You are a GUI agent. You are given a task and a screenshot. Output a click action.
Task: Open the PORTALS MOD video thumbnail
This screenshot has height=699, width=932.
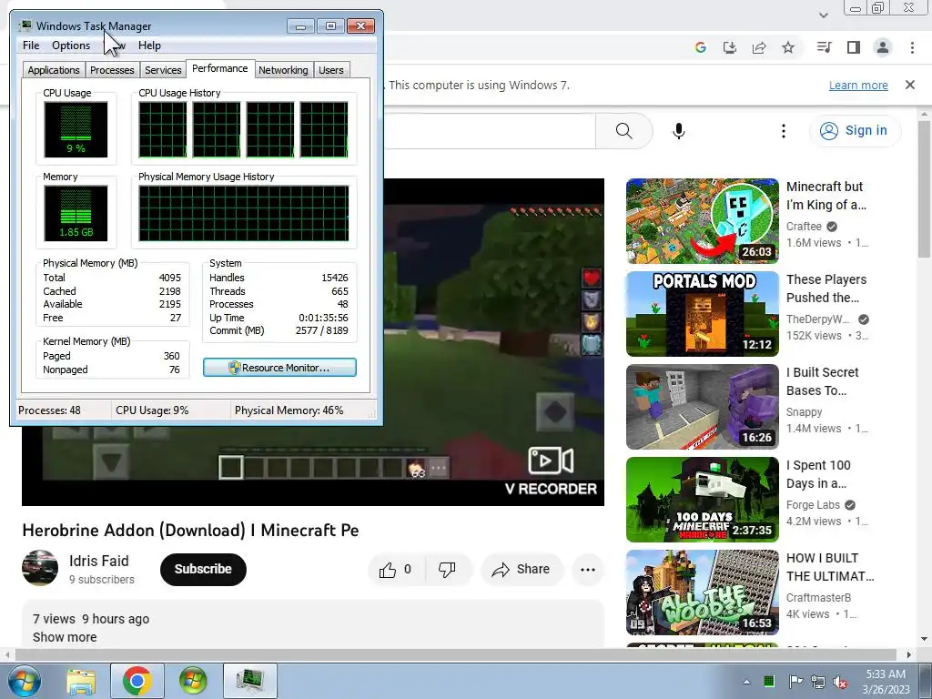pyautogui.click(x=702, y=314)
